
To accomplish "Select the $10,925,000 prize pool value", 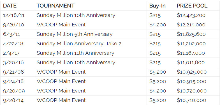I will click(192, 72).
